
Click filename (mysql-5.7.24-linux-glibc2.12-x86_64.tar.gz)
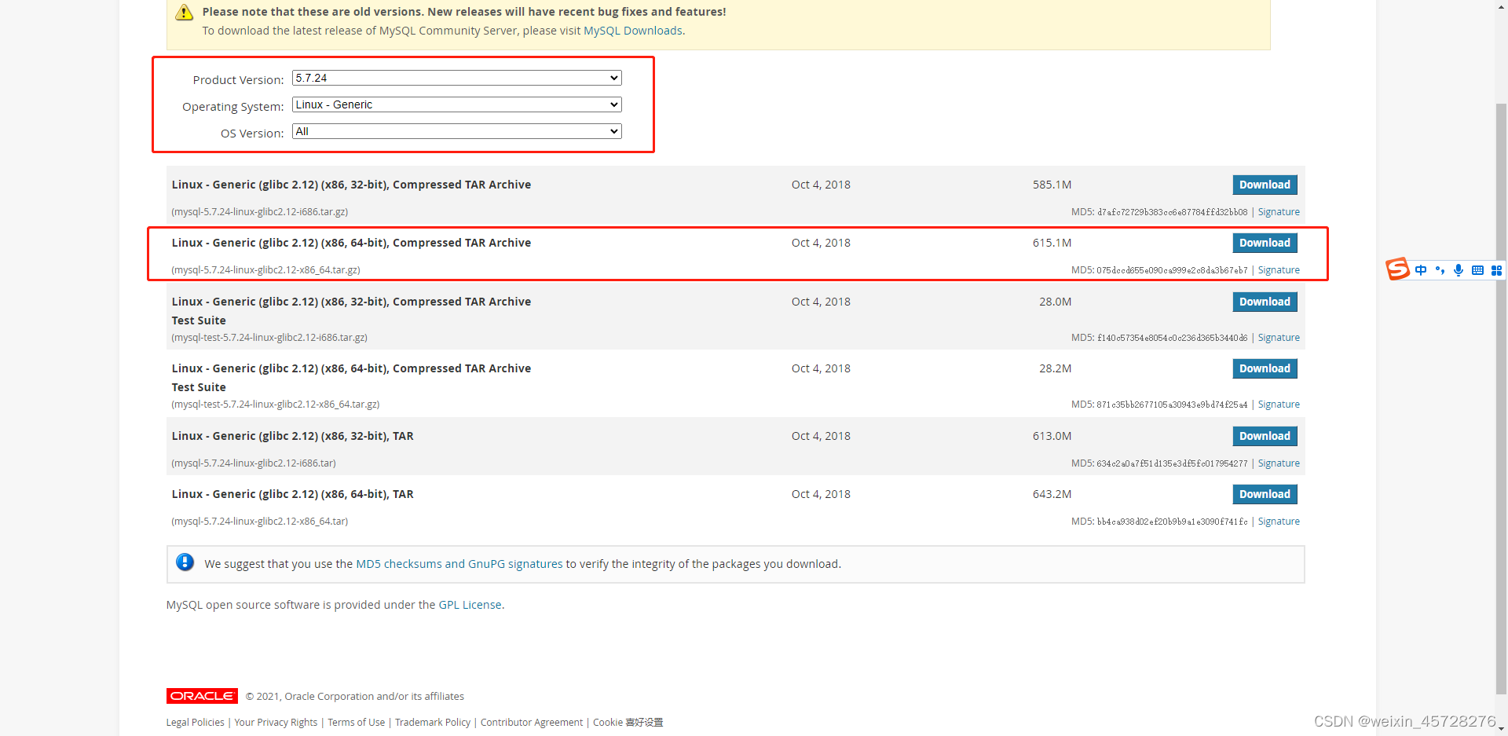266,270
